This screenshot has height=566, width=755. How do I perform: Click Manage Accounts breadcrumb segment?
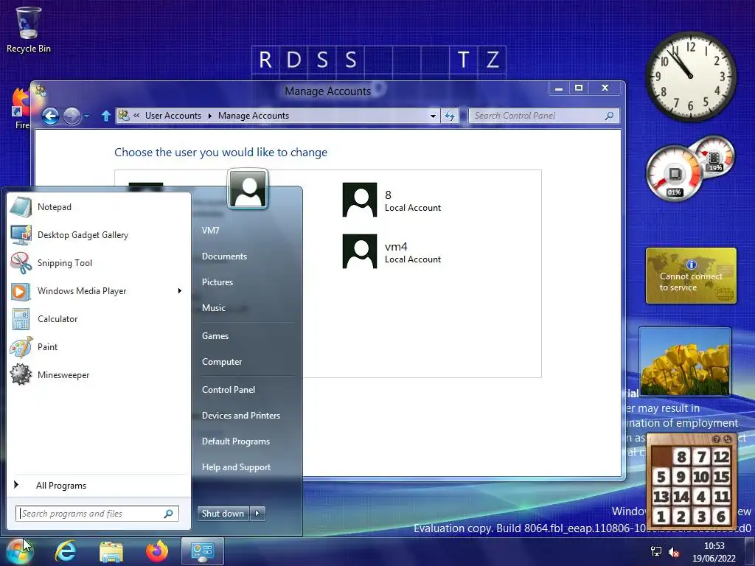(x=254, y=116)
